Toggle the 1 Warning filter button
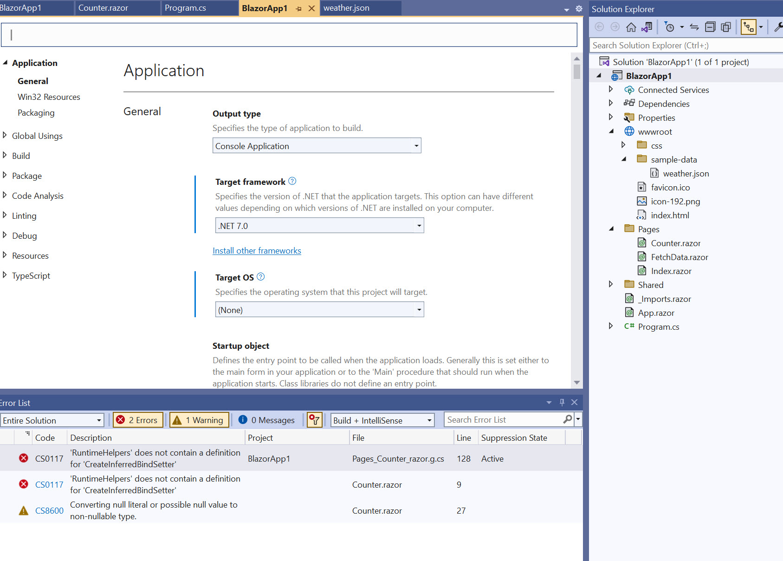The width and height of the screenshot is (783, 561). [x=199, y=420]
